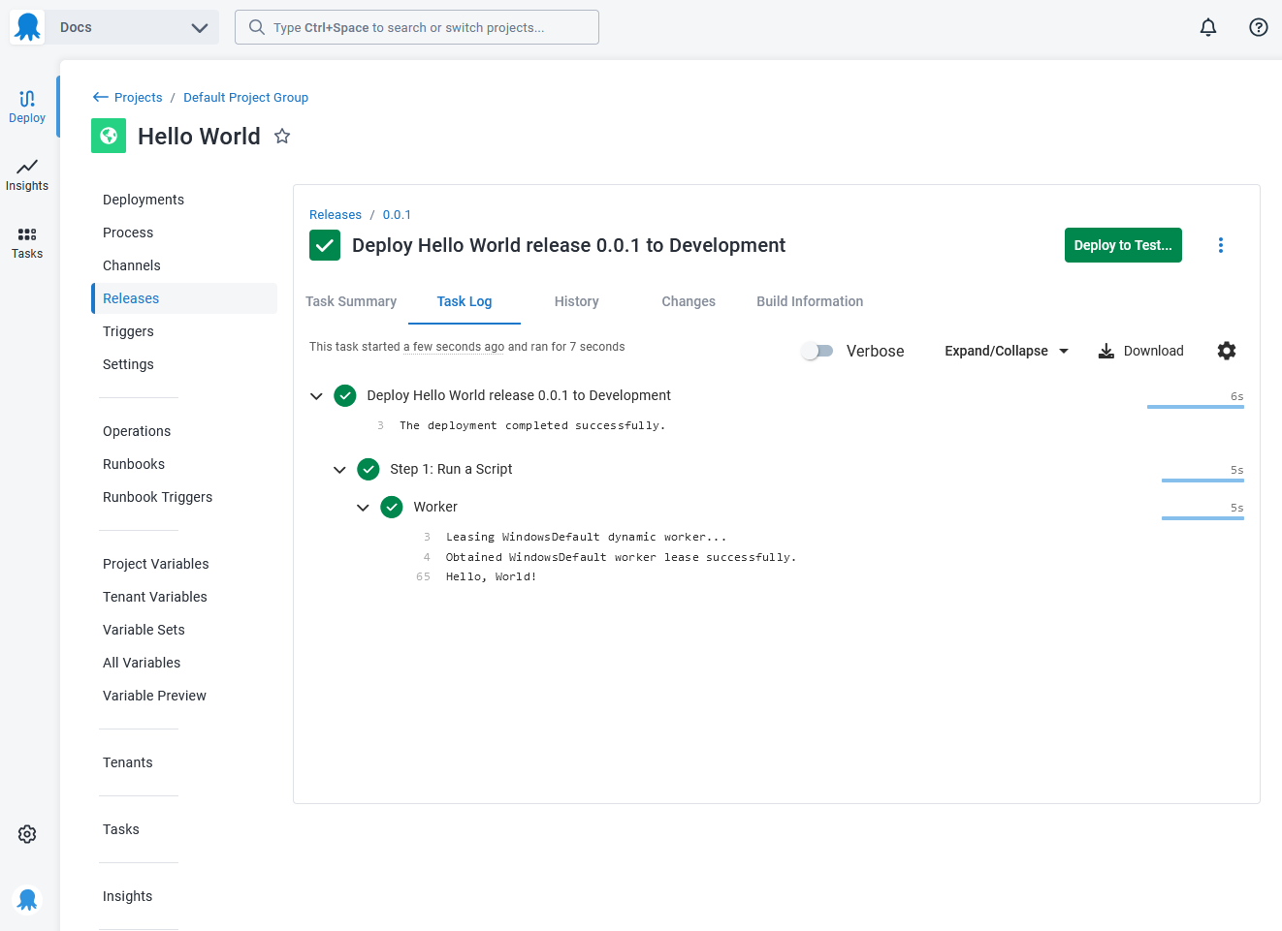Navigate to Releases via the breadcrumb link

(335, 214)
